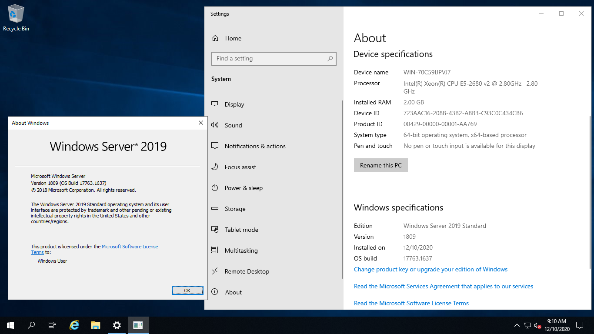Click Version 1809 line in About Windows dialog
The image size is (594, 334).
[x=69, y=183]
